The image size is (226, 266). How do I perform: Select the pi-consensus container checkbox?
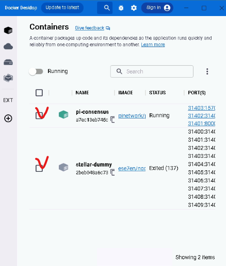39,115
